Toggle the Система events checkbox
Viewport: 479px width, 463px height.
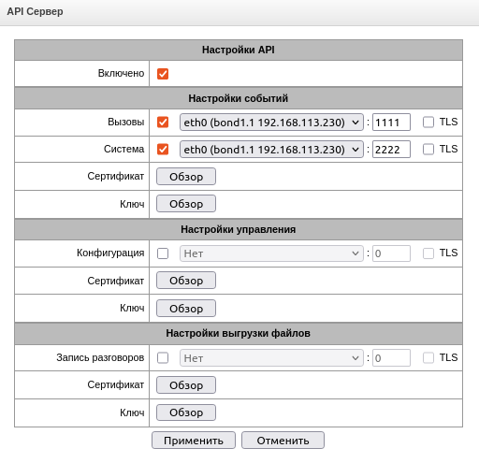click(163, 150)
